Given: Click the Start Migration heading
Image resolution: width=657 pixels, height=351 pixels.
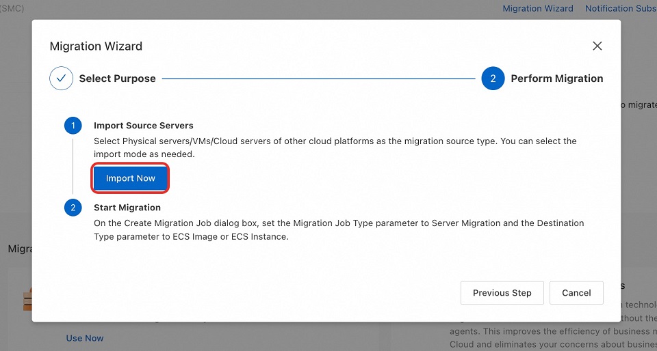Looking at the screenshot, I should (127, 208).
